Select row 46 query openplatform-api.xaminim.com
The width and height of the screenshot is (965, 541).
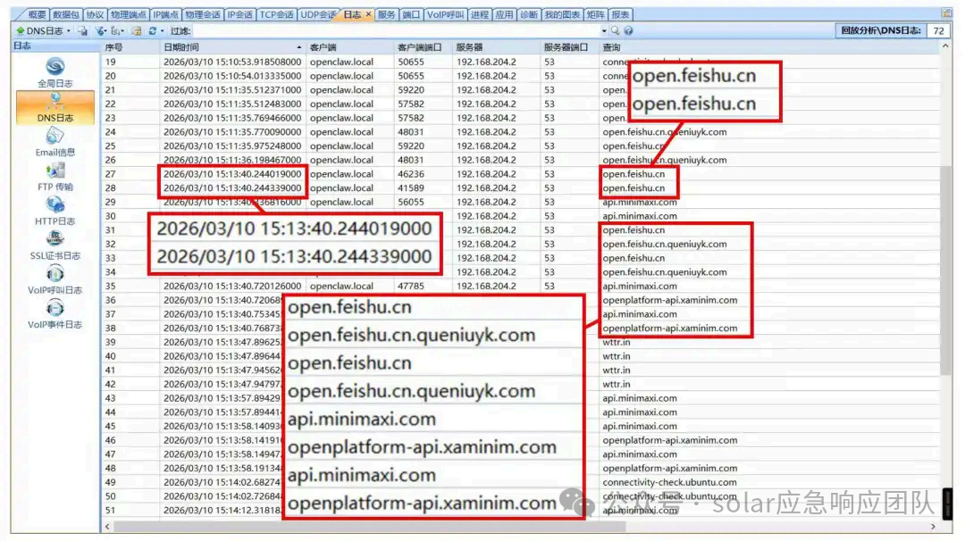click(x=669, y=441)
